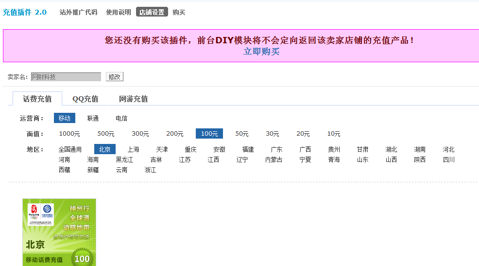Image resolution: width=479 pixels, height=266 pixels.
Task: Select 甘肃 region
Action: (362, 149)
